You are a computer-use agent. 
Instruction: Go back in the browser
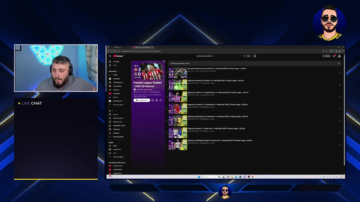coord(109,51)
